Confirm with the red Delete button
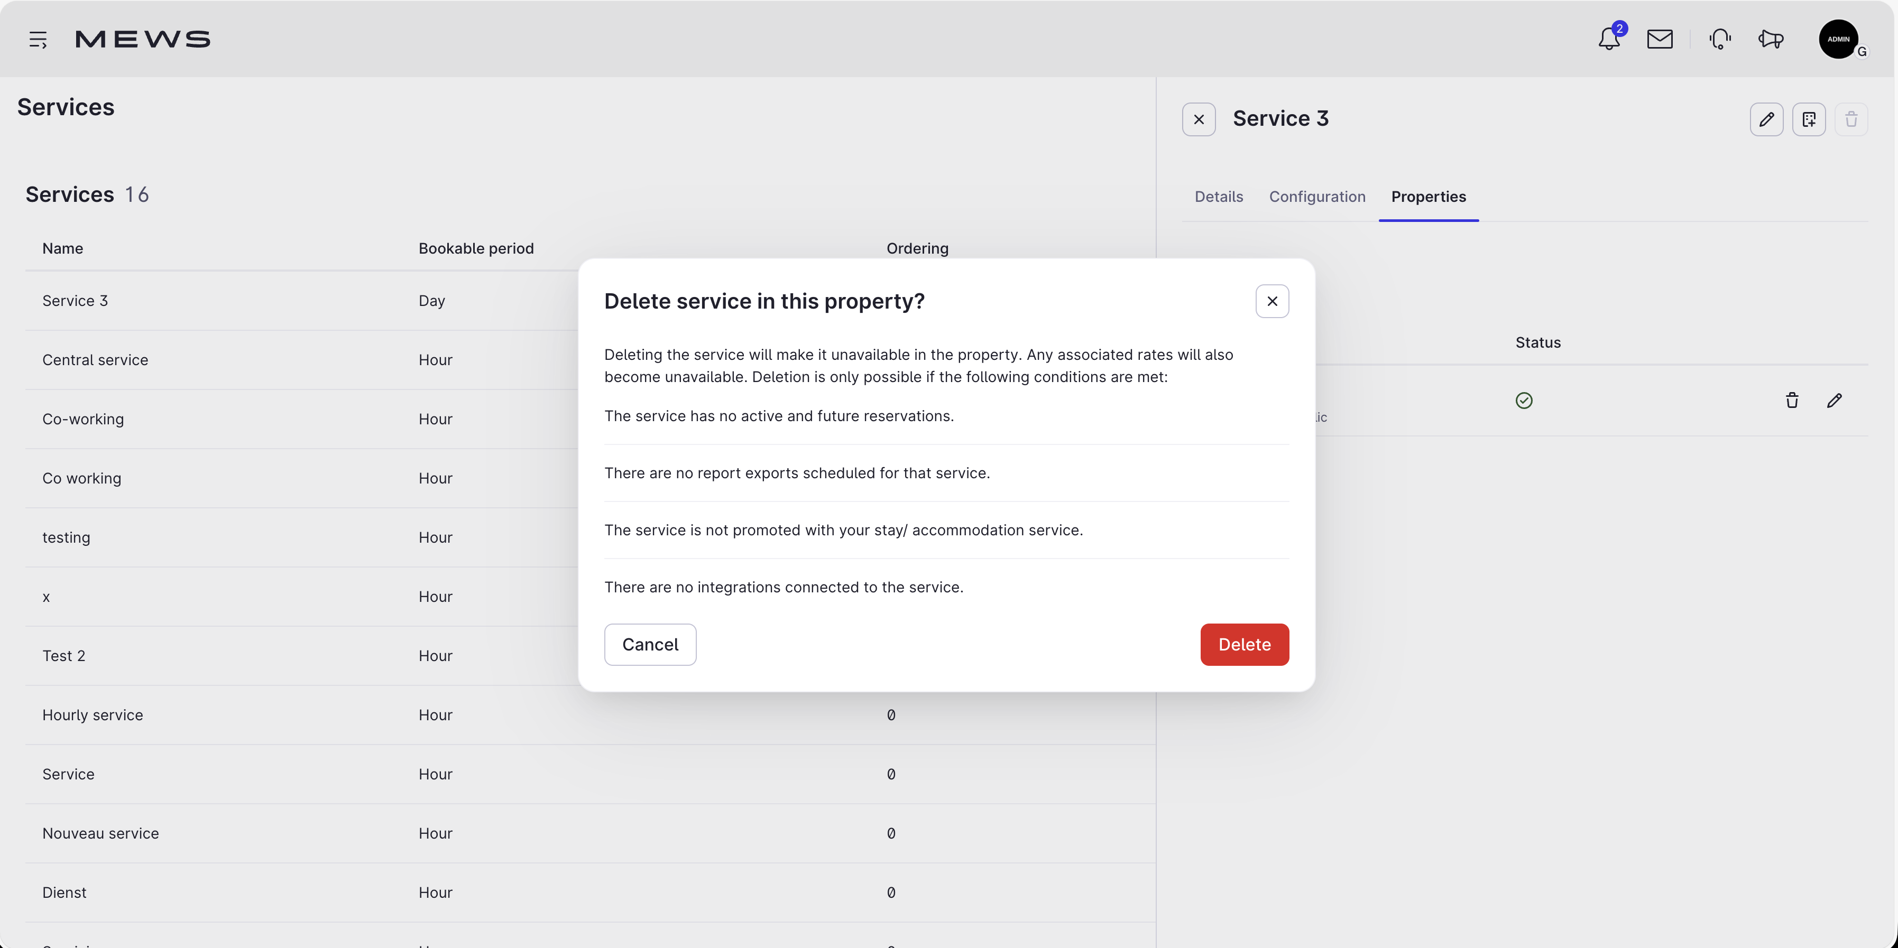The width and height of the screenshot is (1898, 948). pos(1245,645)
